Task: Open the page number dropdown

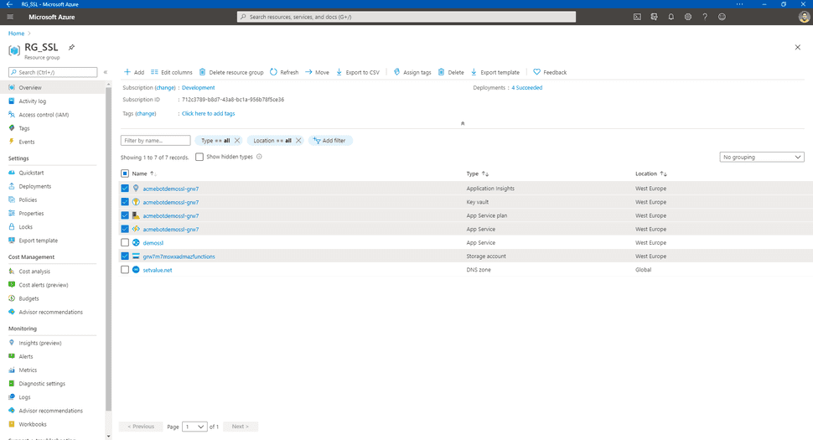Action: pyautogui.click(x=194, y=427)
